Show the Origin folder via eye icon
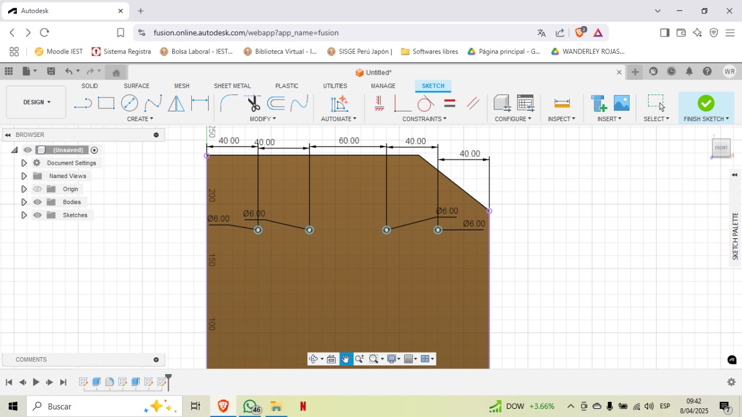The height and width of the screenshot is (417, 742). click(x=38, y=189)
